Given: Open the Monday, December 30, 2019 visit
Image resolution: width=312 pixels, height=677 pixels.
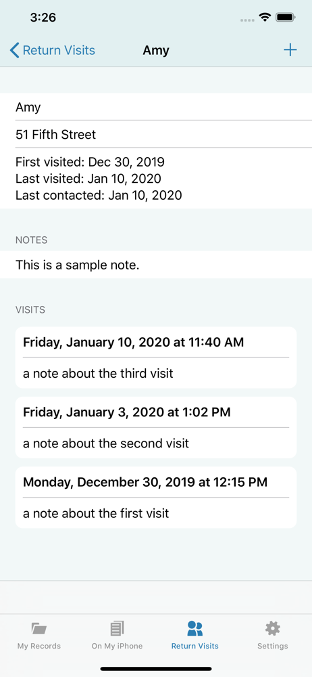Looking at the screenshot, I should 156,498.
